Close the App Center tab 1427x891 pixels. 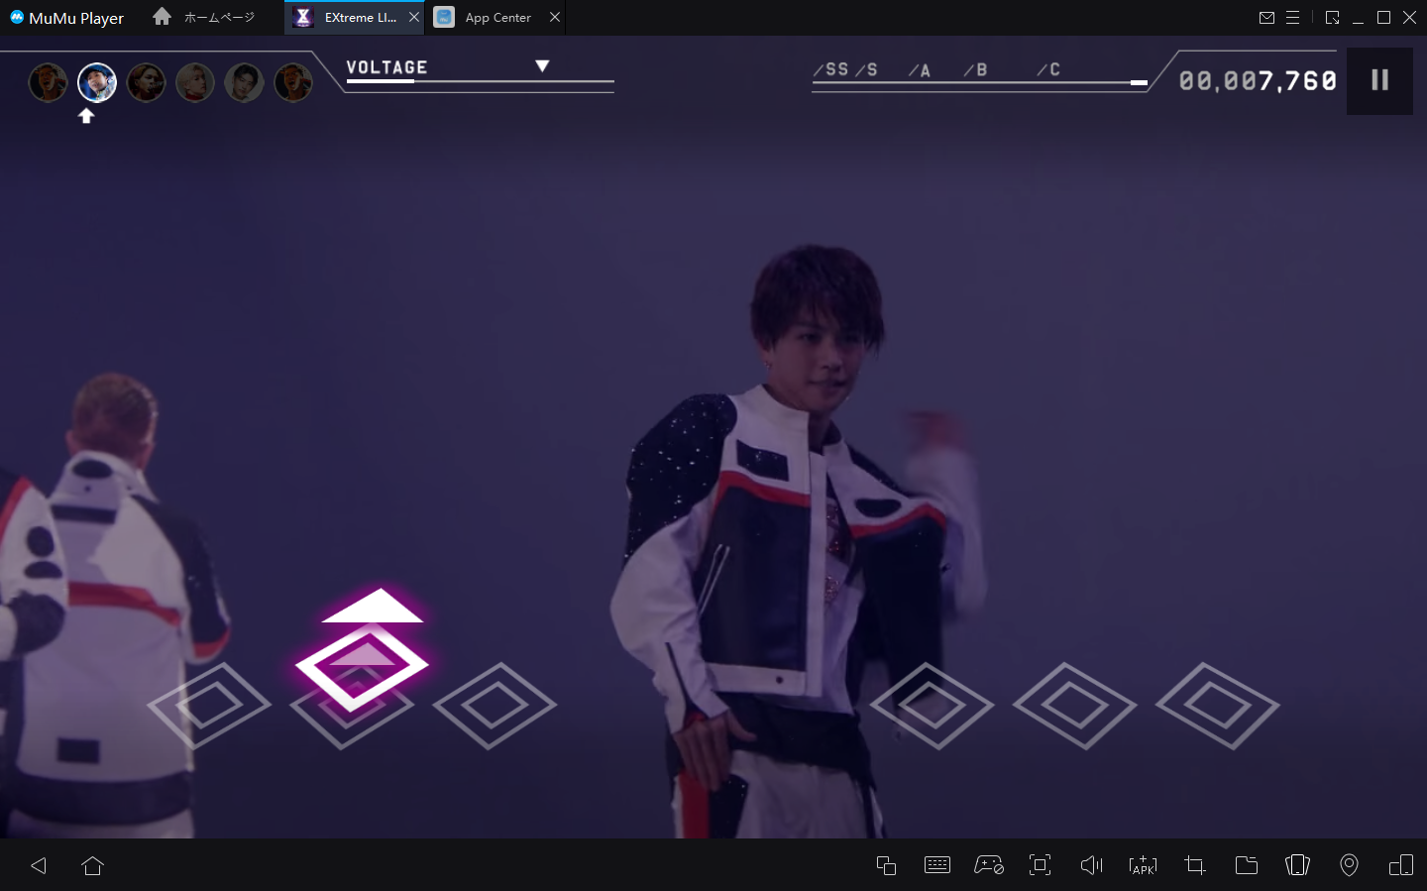click(x=555, y=17)
